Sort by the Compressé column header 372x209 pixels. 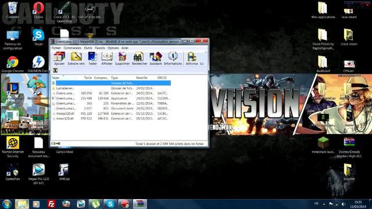pos(101,78)
